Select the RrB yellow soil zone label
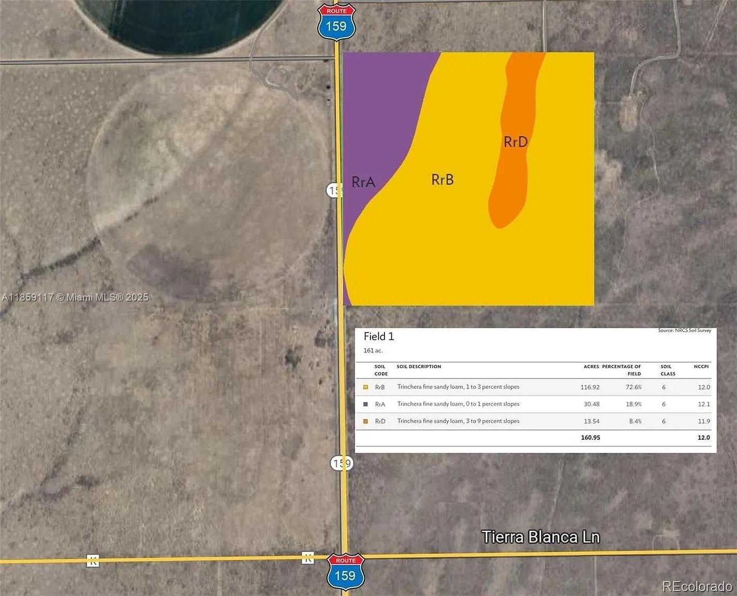 click(443, 180)
